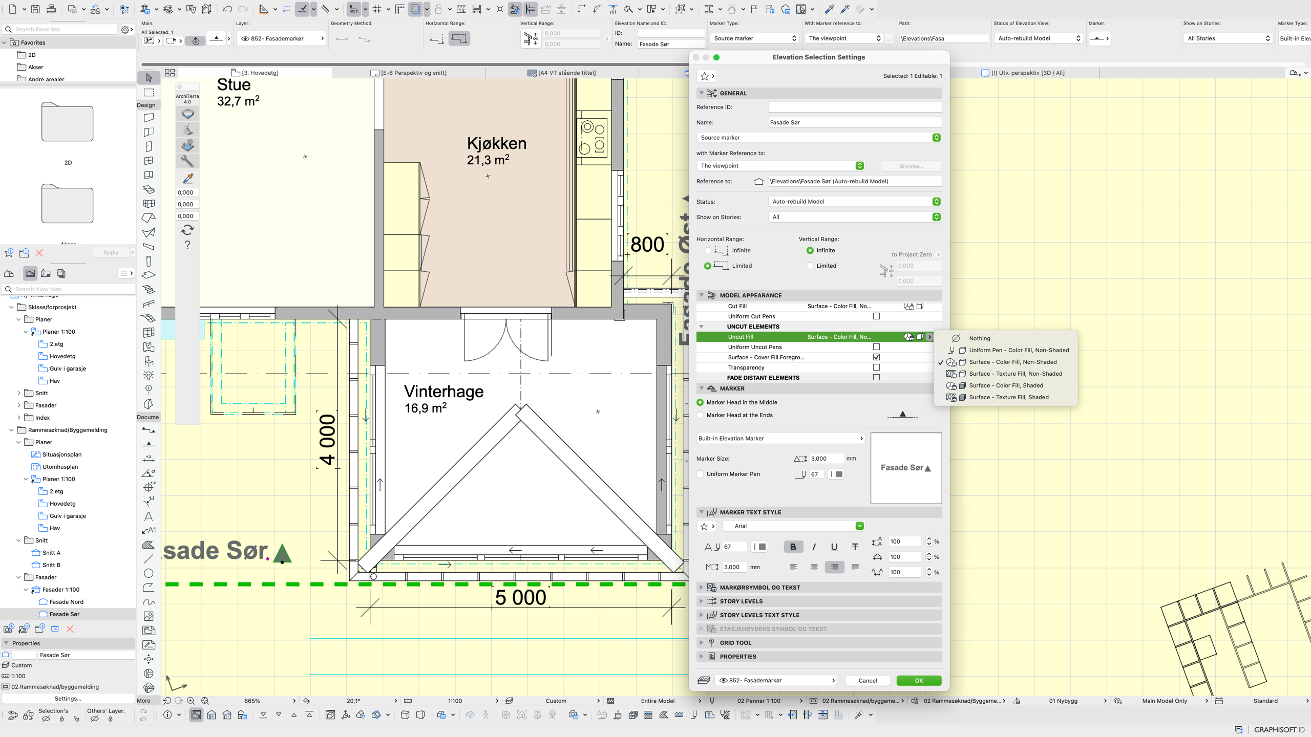Click the underline text style icon
1311x737 pixels.
tap(834, 547)
